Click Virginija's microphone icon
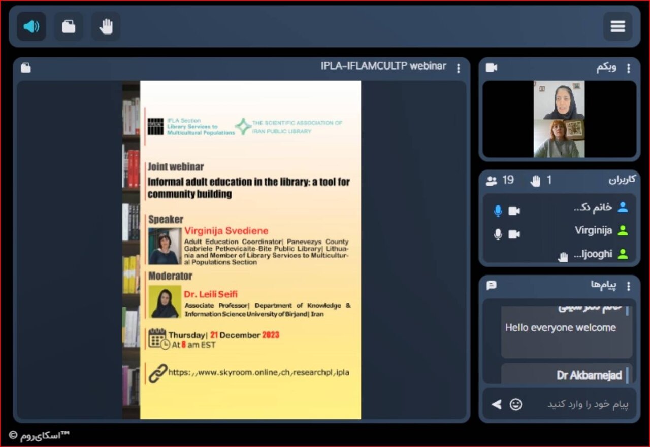The width and height of the screenshot is (650, 447). pyautogui.click(x=498, y=234)
